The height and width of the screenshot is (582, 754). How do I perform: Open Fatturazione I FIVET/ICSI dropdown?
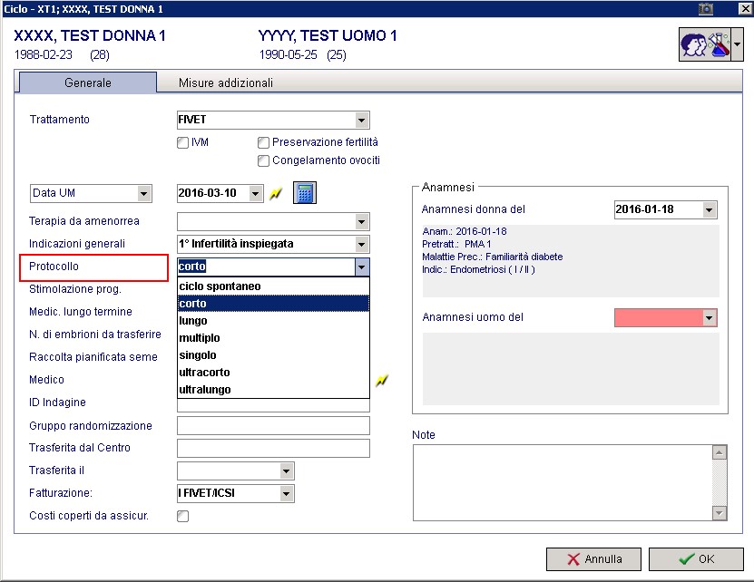pos(286,493)
